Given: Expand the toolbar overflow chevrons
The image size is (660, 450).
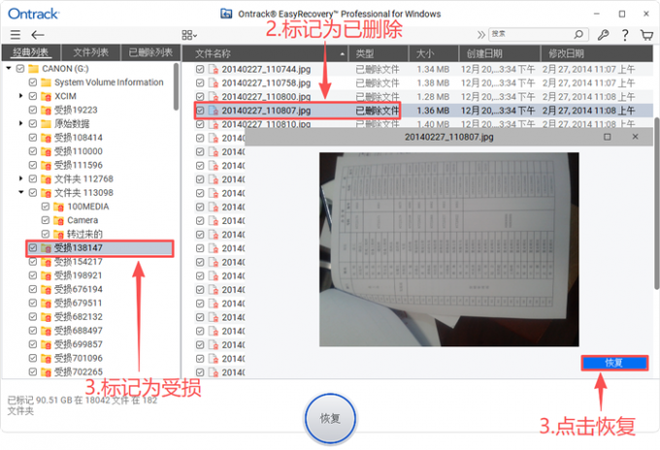Looking at the screenshot, I should coord(481,35).
